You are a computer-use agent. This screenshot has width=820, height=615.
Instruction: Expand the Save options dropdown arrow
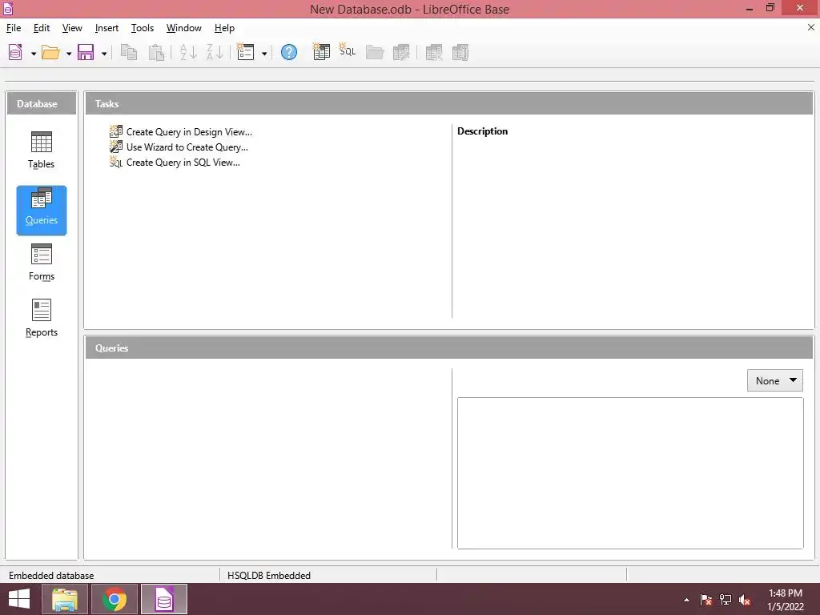click(x=104, y=54)
